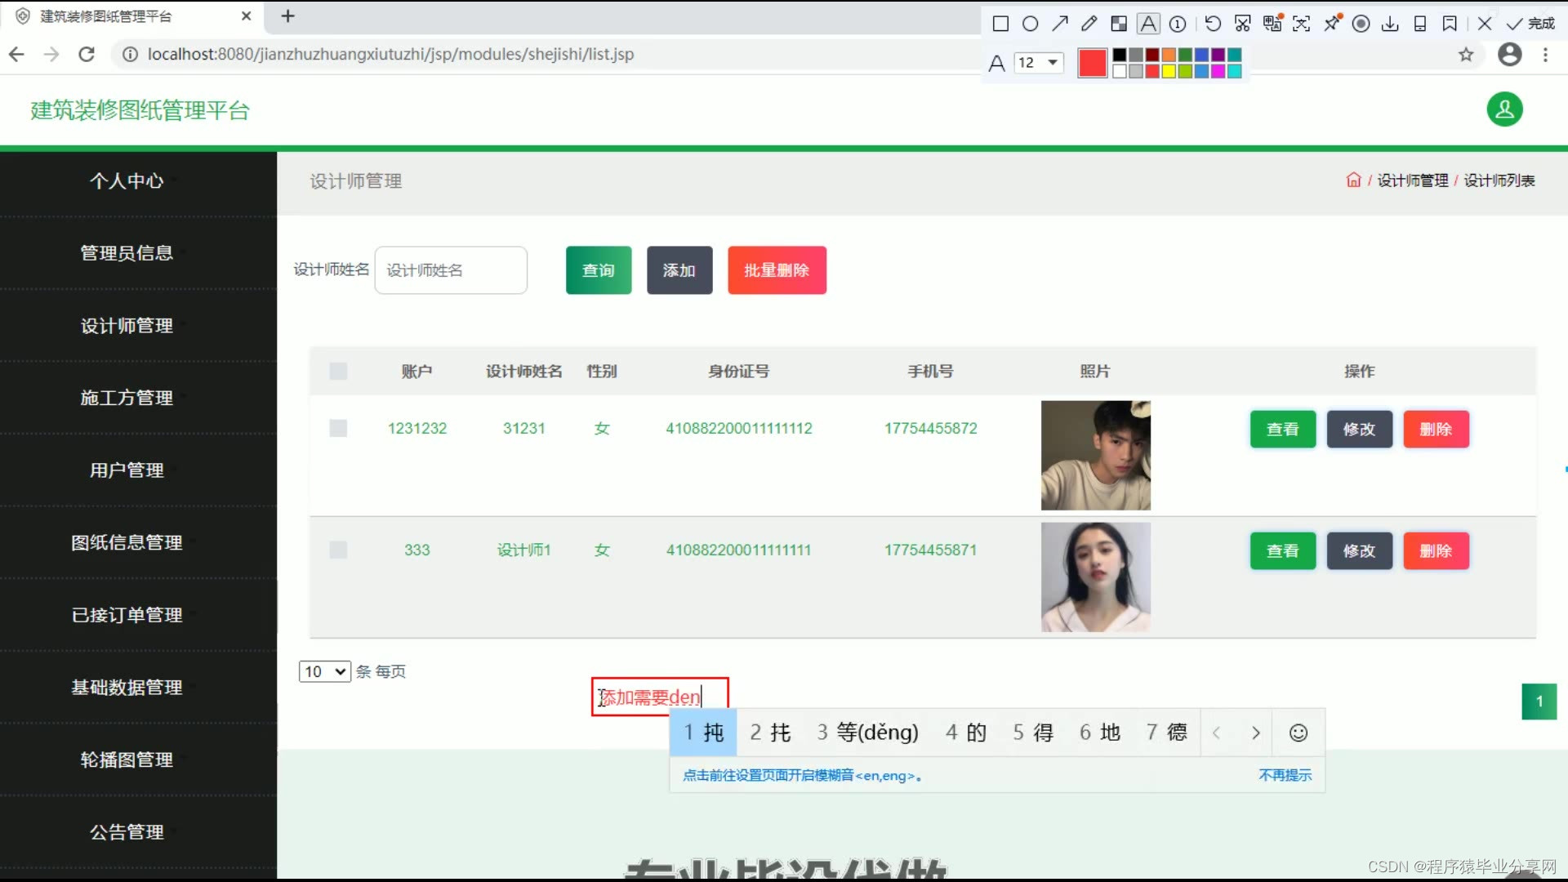Select the mosaic blur tool
The image size is (1568, 882).
1119,24
